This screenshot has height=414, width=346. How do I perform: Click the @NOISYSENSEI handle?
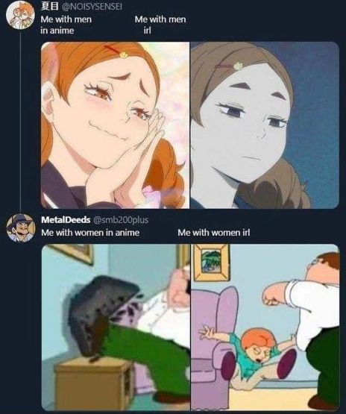(91, 7)
